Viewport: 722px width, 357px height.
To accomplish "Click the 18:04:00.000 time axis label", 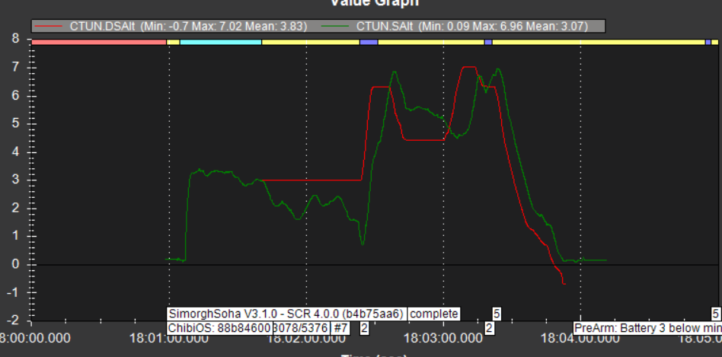I will (x=580, y=339).
